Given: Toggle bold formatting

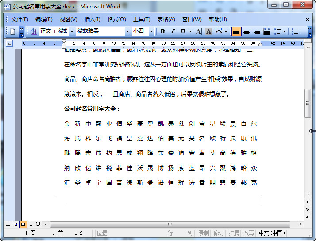Looking at the screenshot, I should pos(162,31).
